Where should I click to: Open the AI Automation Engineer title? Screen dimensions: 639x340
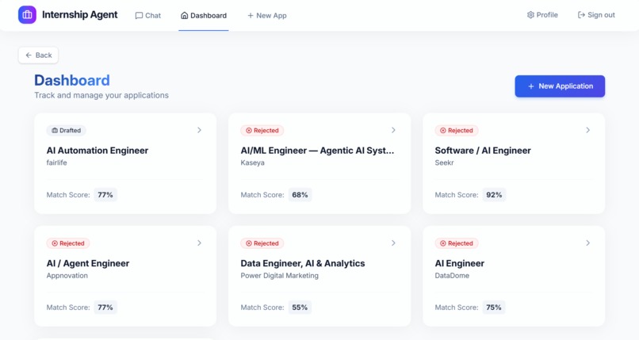point(98,151)
